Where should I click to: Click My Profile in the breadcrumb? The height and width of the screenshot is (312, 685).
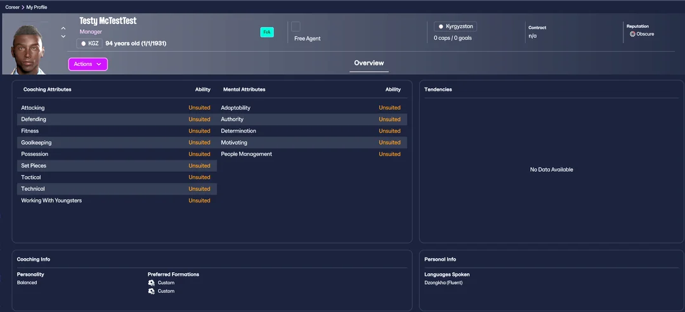37,7
